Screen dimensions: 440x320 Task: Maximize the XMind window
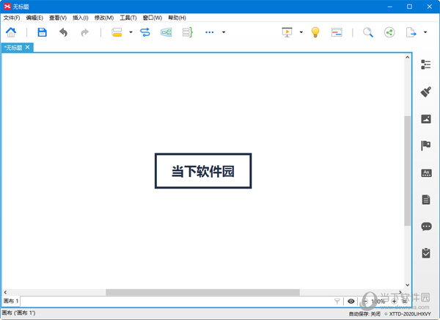coord(409,7)
